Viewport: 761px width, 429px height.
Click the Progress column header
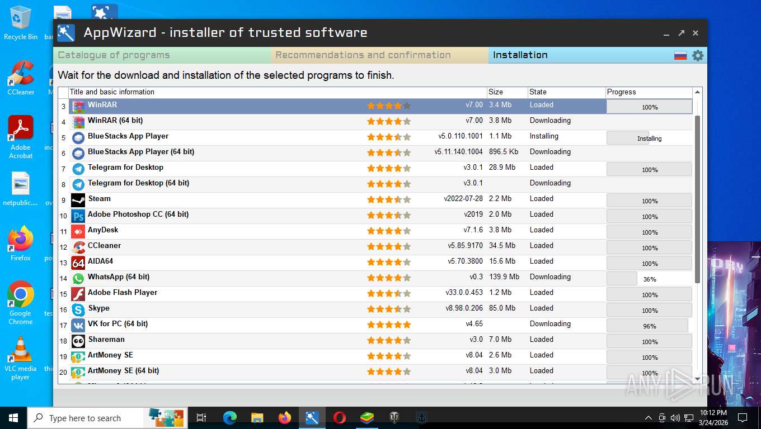pyautogui.click(x=649, y=92)
